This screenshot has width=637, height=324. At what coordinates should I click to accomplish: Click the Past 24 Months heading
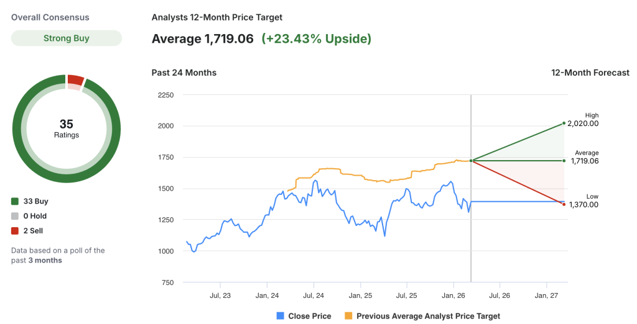[184, 73]
